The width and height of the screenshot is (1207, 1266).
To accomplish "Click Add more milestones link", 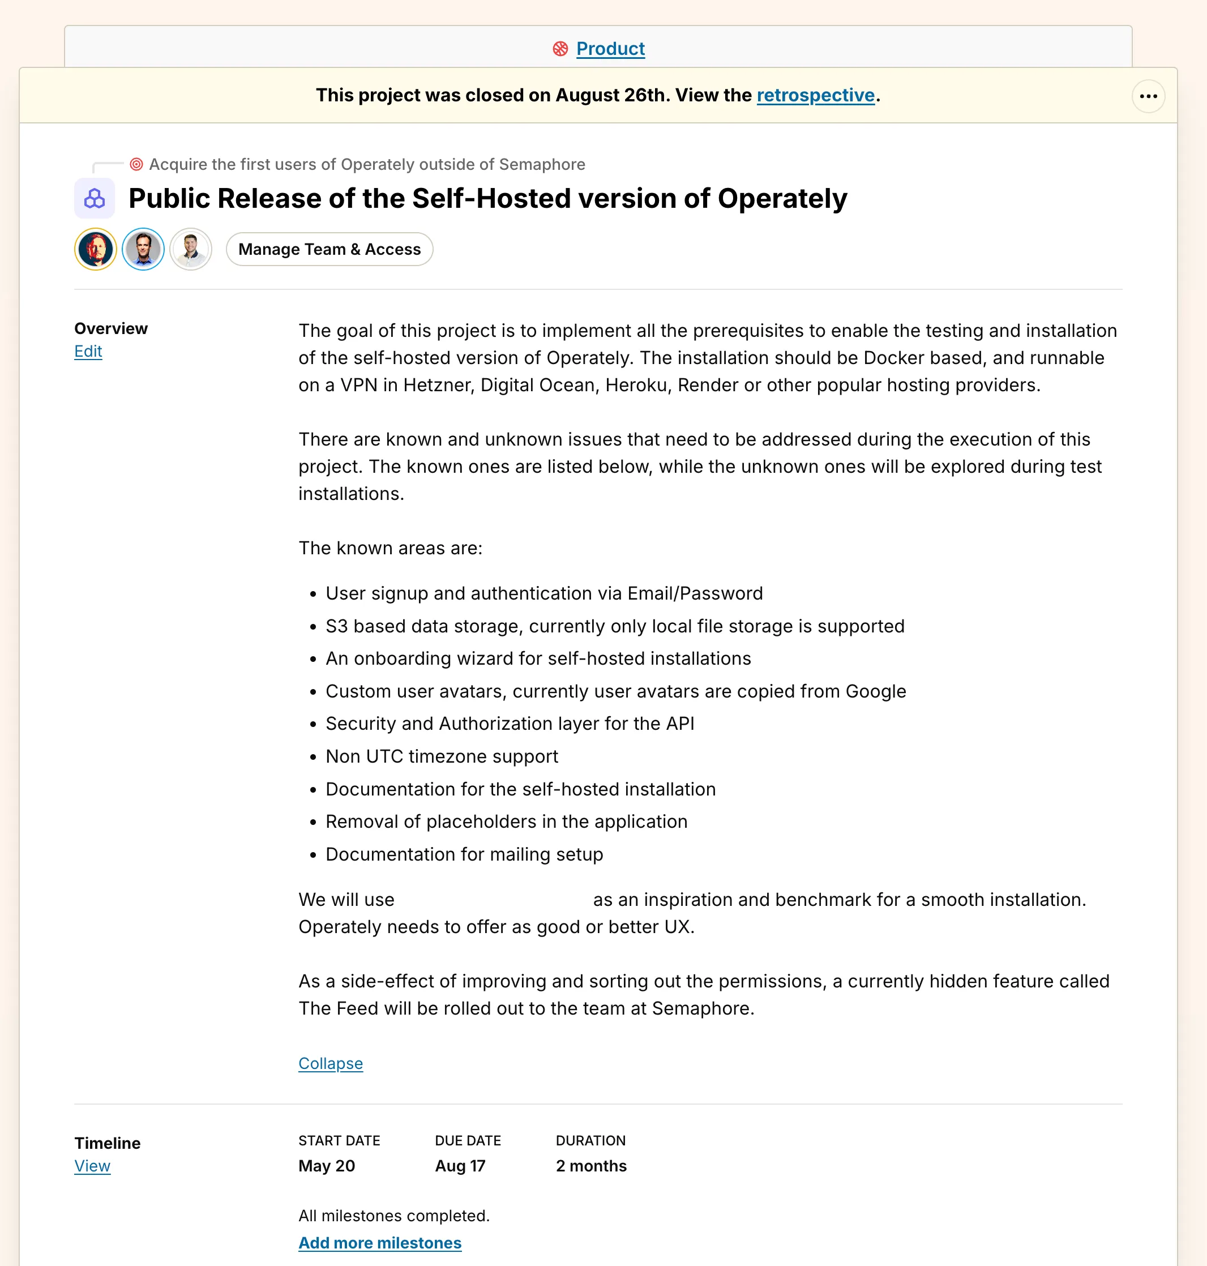I will [x=380, y=1243].
